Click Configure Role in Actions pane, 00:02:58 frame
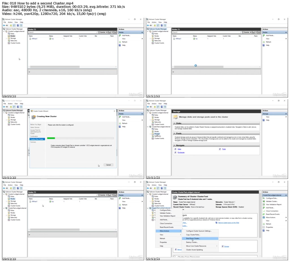 [x=272, y=198]
